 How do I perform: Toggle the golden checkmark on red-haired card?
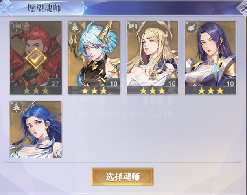pyautogui.click(x=36, y=58)
